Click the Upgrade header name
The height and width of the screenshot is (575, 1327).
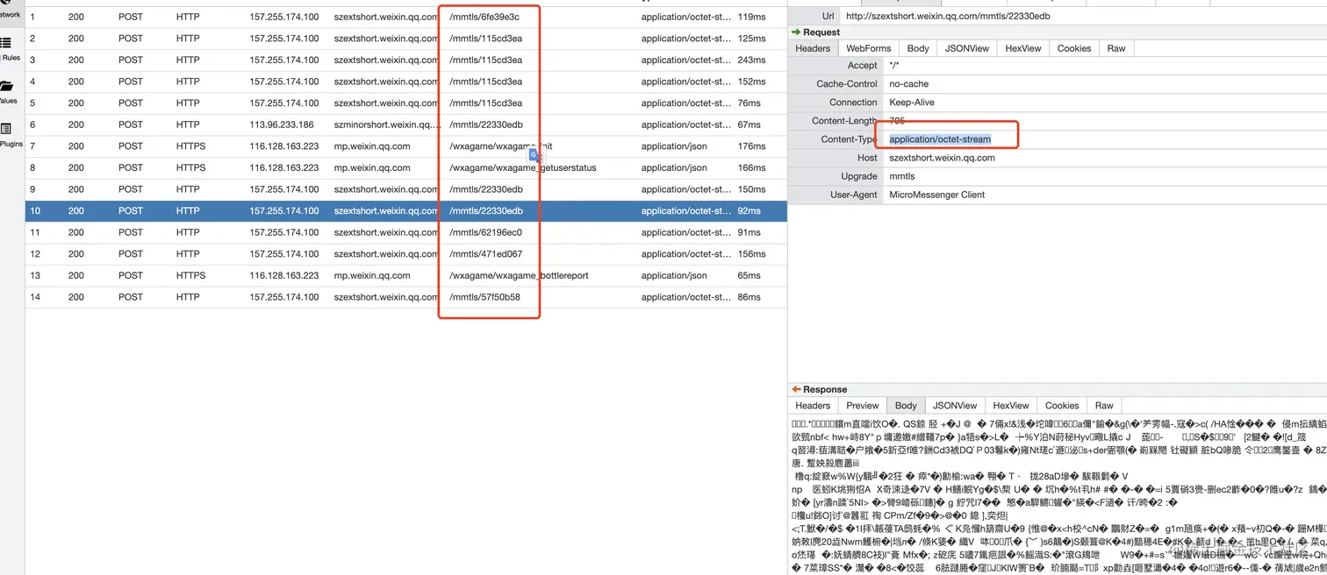[859, 176]
